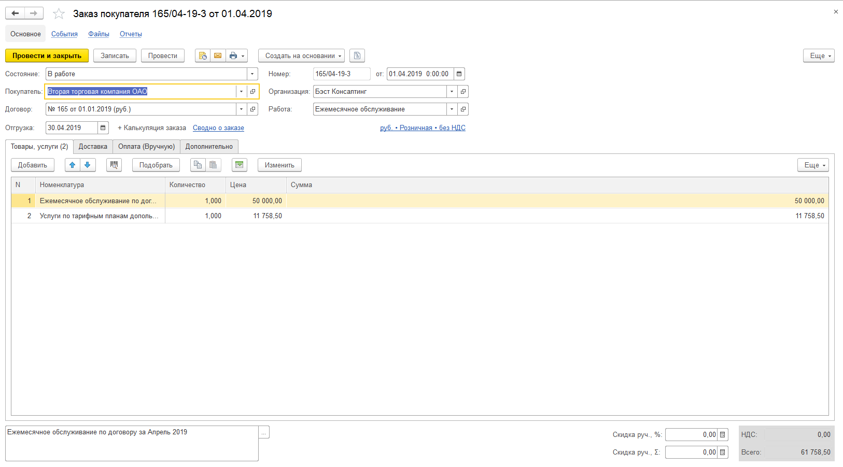Screen dimensions: 843x467
Task: Switch to the Файлы section
Action: 99,34
